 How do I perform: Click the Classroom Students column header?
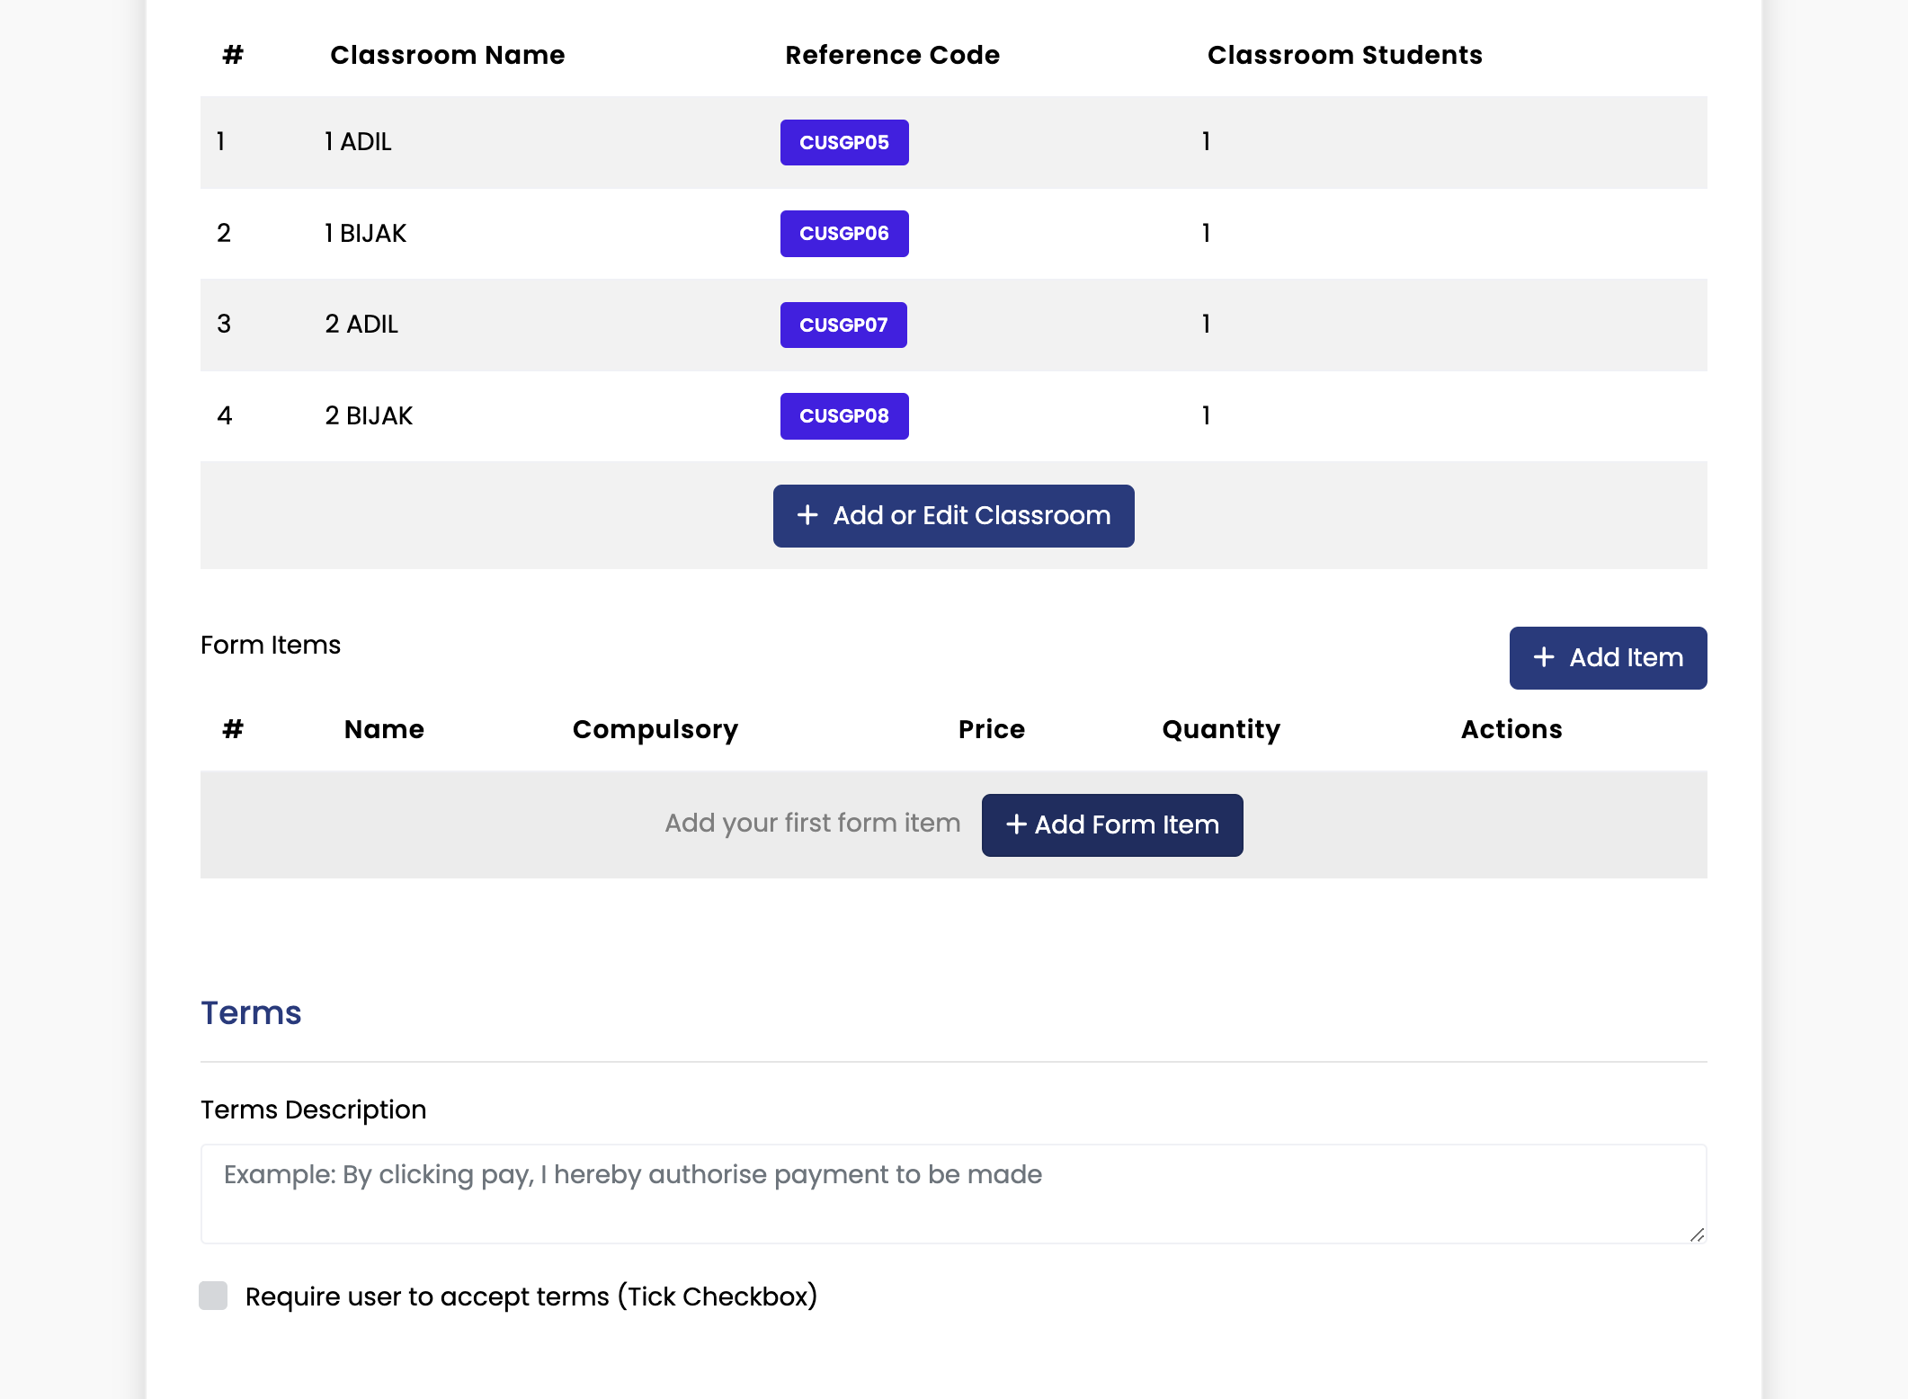tap(1344, 55)
